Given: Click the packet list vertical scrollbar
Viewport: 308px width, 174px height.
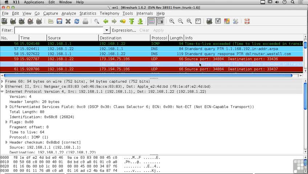Looking at the screenshot, I should (x=305, y=45).
